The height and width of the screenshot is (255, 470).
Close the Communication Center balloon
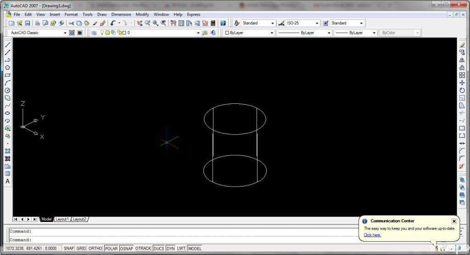coord(454,221)
